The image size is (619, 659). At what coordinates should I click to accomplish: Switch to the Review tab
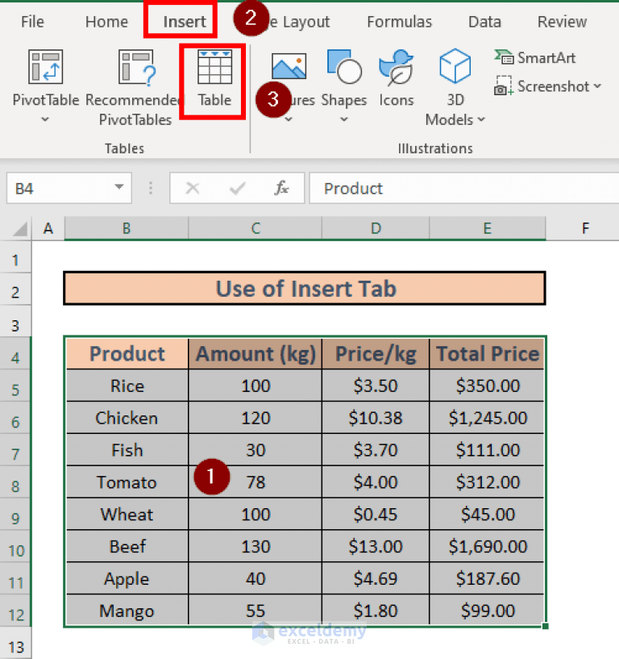(x=562, y=22)
